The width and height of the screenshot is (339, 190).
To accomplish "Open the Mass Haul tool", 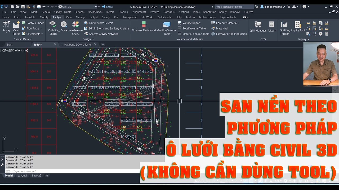I will coord(220,28).
